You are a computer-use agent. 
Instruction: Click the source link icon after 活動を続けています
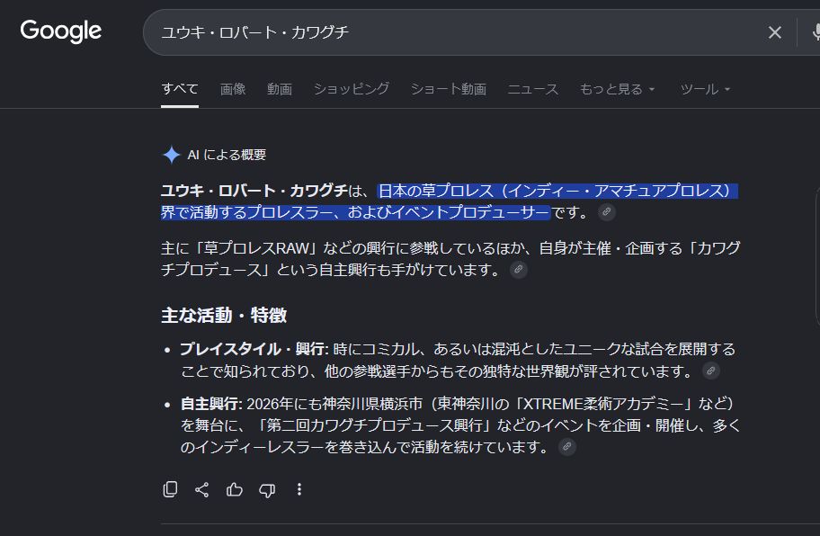pyautogui.click(x=566, y=447)
